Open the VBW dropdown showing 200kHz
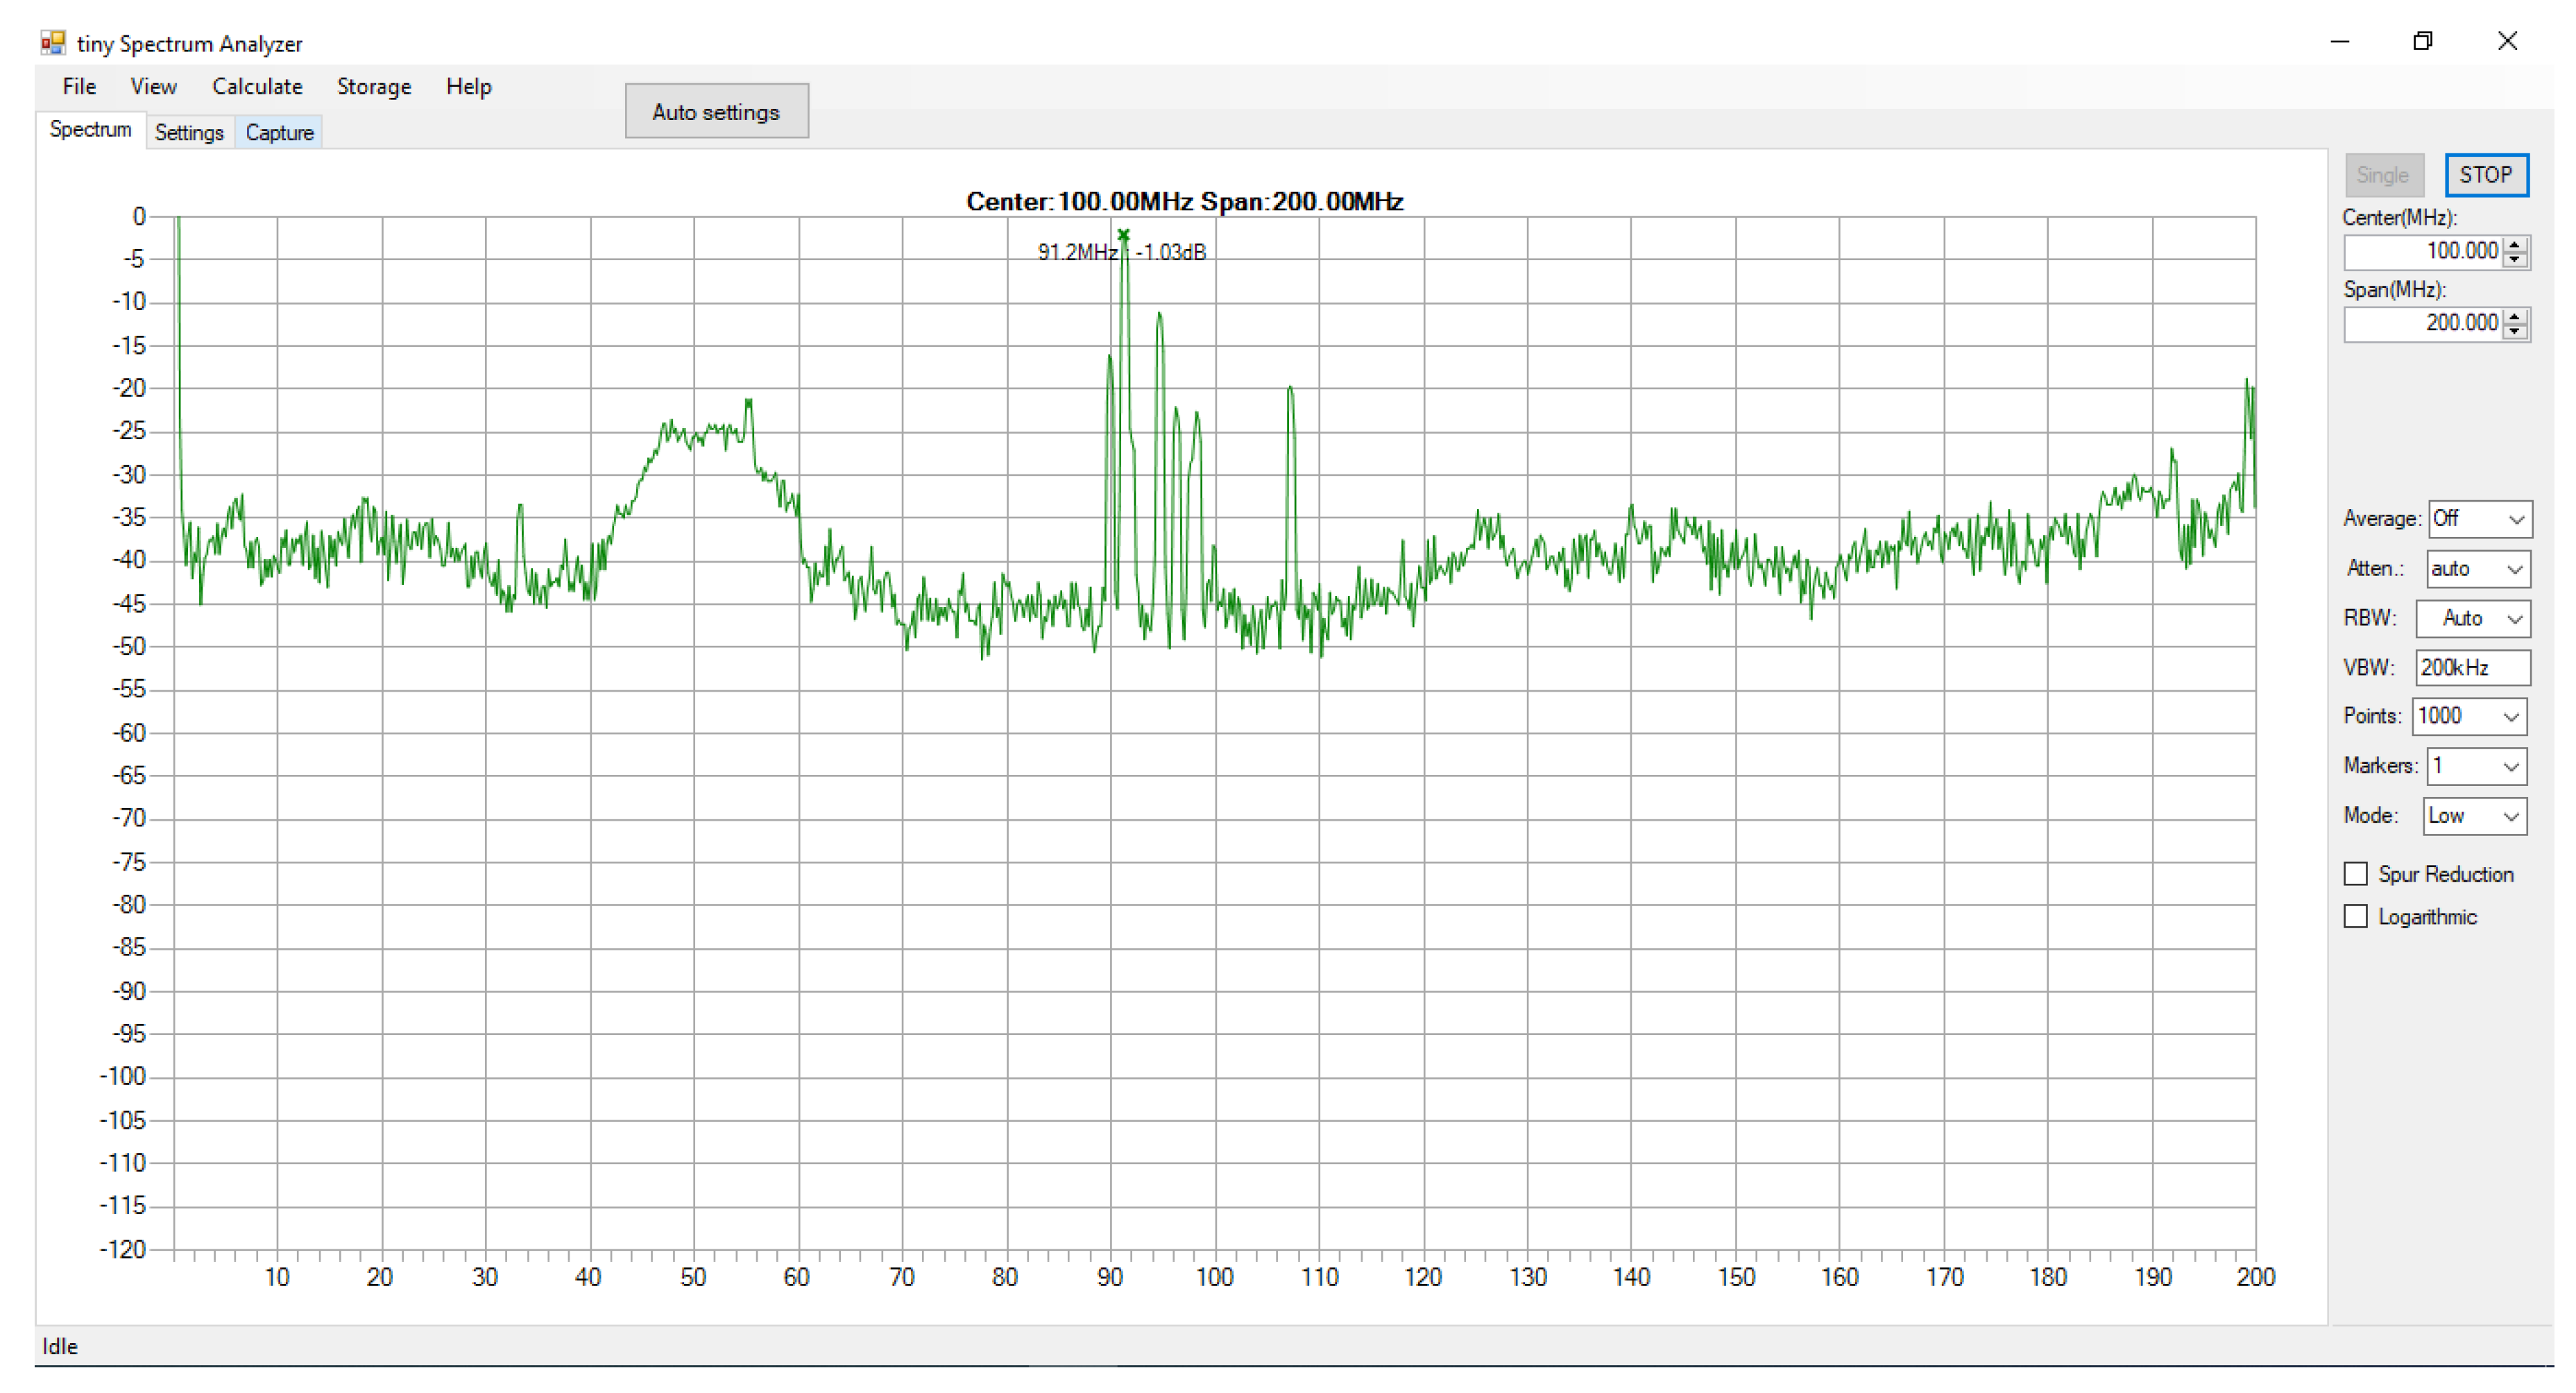Viewport: 2576px width, 1393px height. 2473,667
